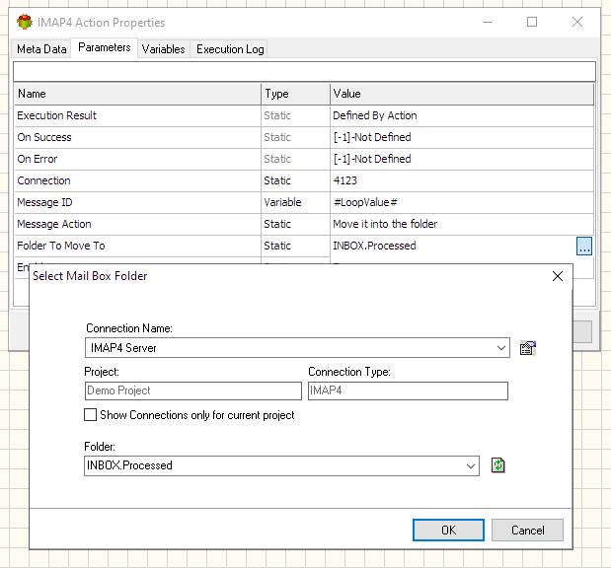
Task: Click the Value column header
Action: click(x=462, y=94)
